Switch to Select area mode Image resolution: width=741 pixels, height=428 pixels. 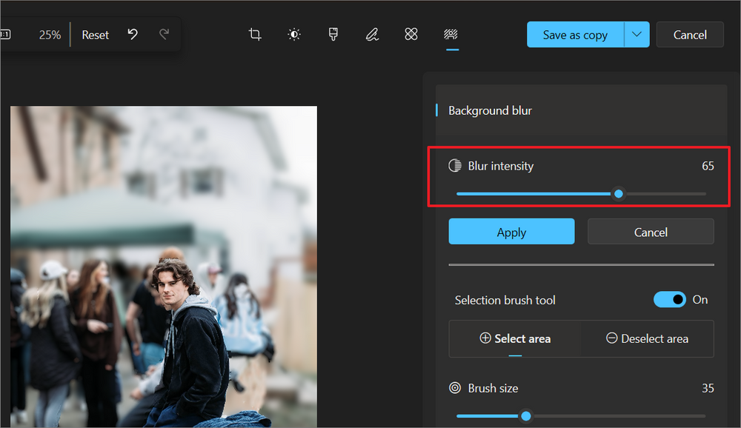515,338
